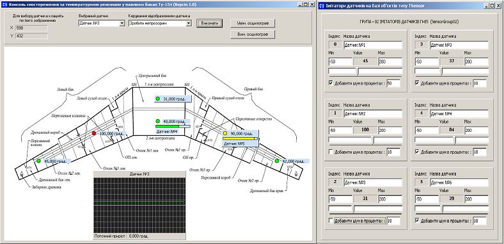
Task: Click the Вим. осцилограф button
Action: [x=253, y=35]
